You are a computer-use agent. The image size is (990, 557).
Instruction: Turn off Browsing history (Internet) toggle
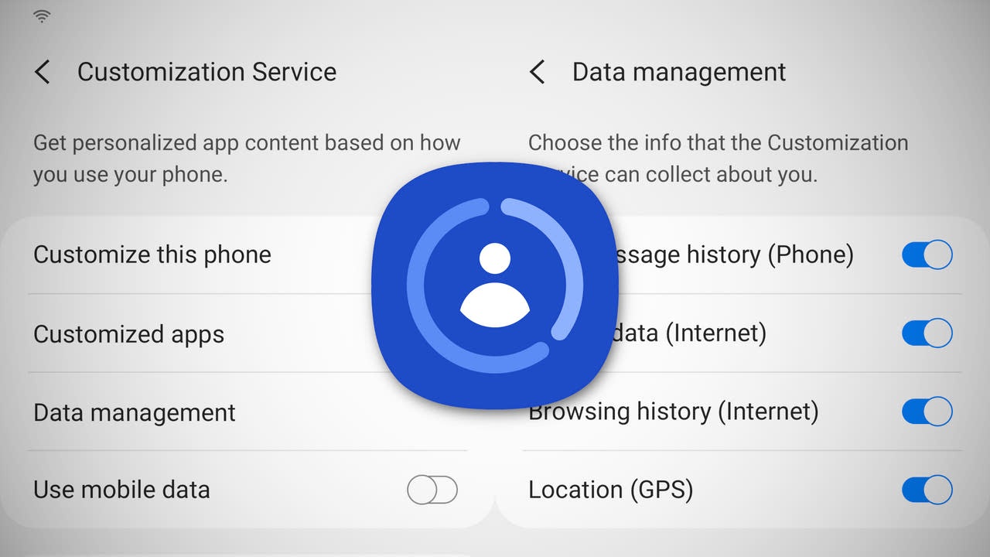click(x=927, y=412)
